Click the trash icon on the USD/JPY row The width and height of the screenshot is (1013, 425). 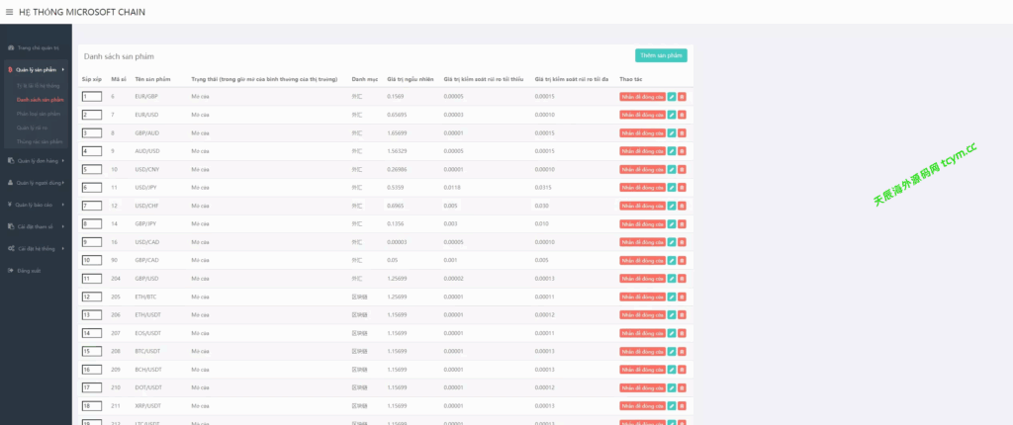pos(683,188)
